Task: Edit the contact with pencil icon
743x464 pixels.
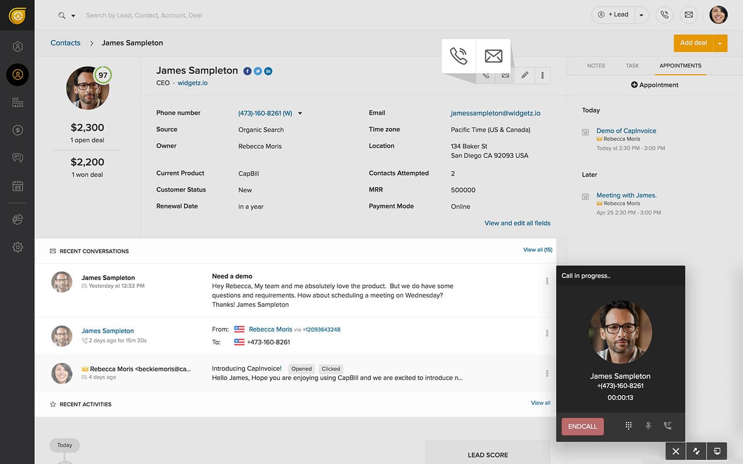Action: (x=525, y=75)
